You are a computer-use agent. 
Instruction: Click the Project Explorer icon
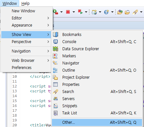(55, 77)
